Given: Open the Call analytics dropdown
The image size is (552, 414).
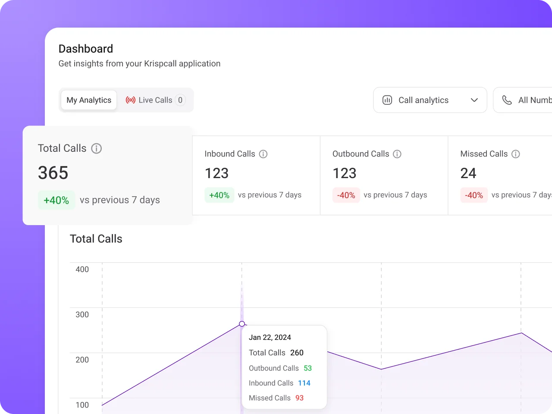Looking at the screenshot, I should point(430,100).
